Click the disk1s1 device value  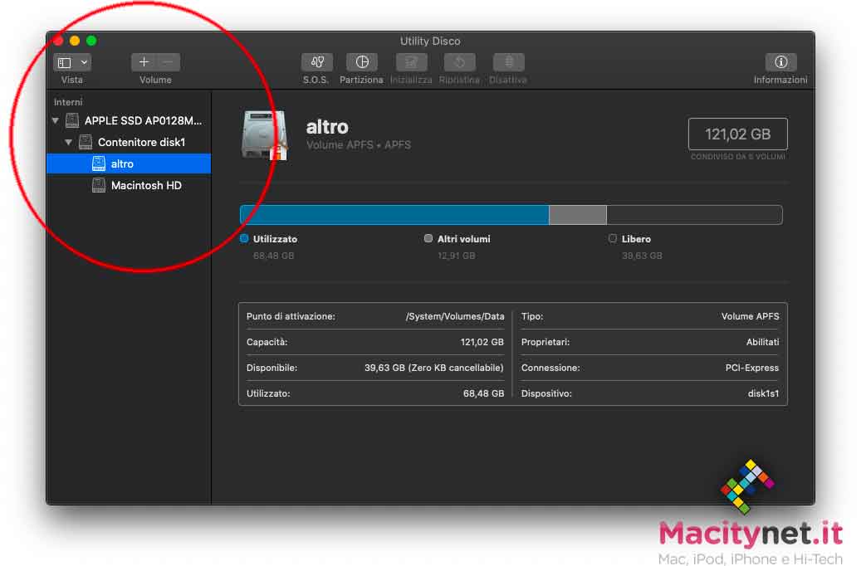tap(763, 393)
